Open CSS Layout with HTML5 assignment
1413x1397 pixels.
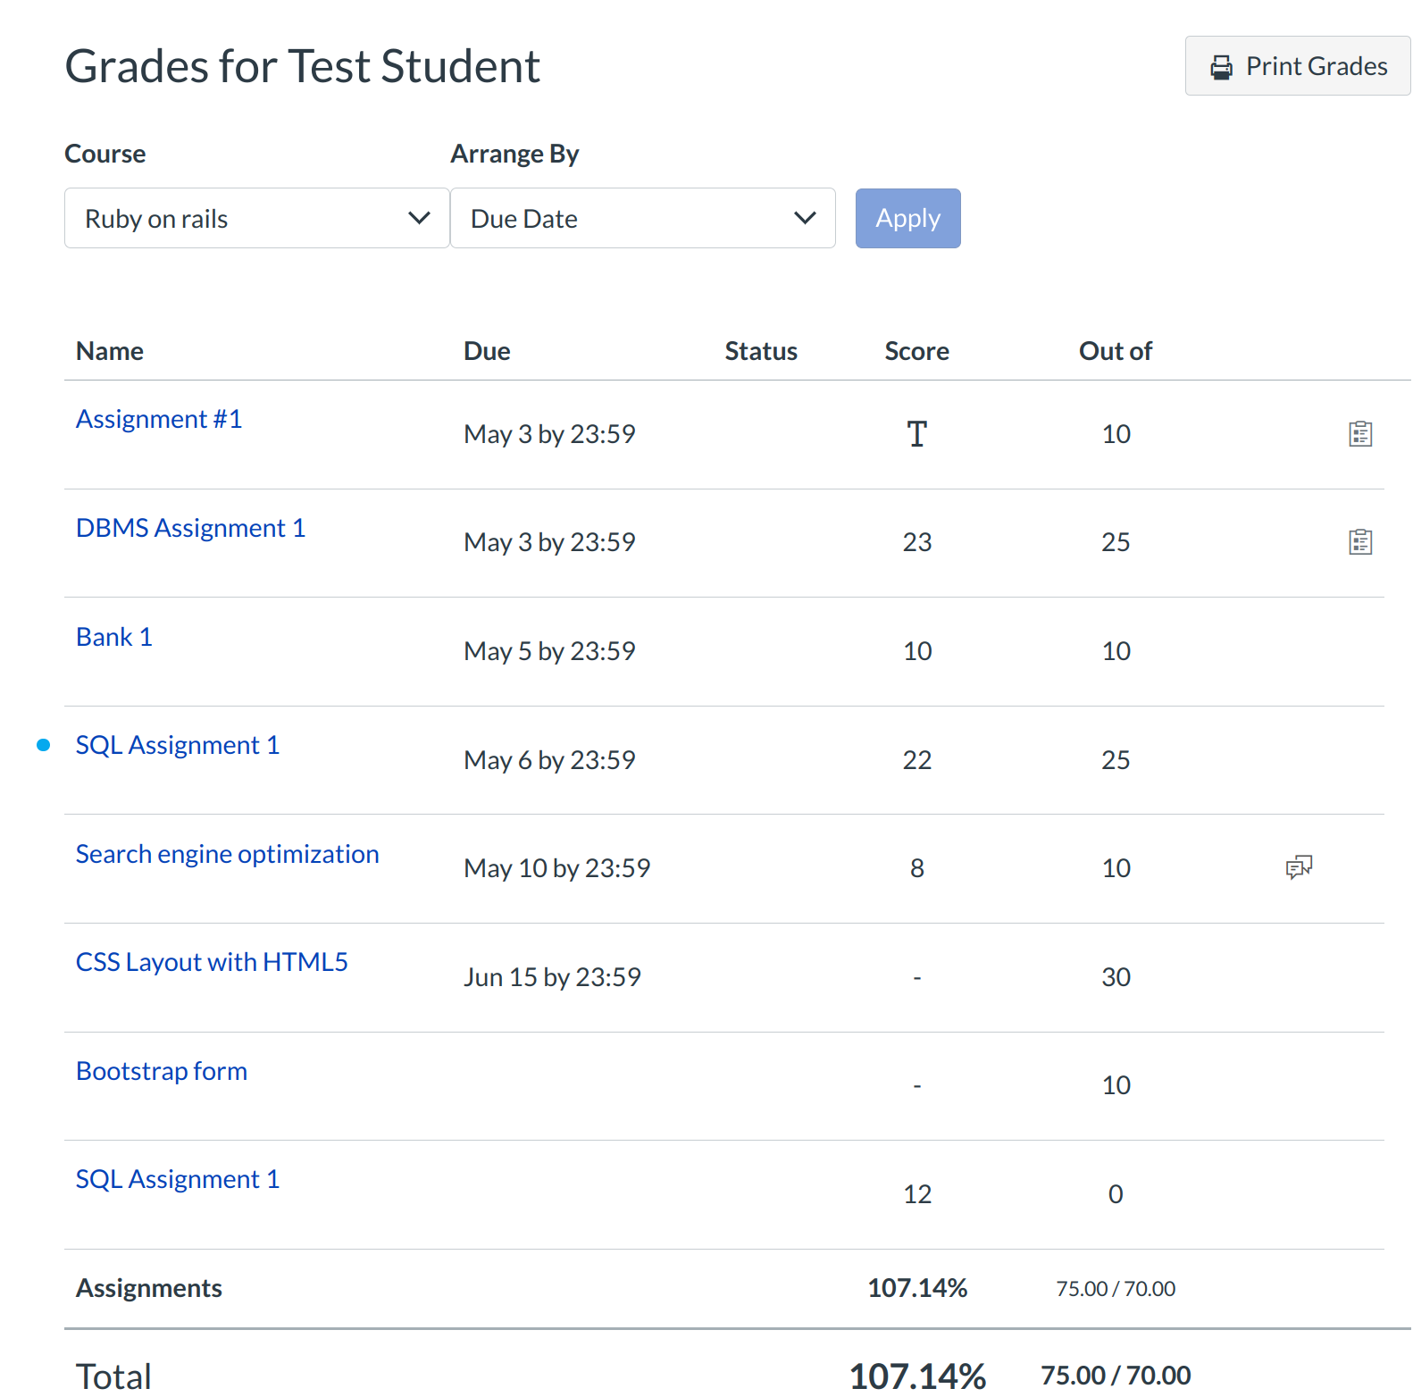pyautogui.click(x=212, y=962)
